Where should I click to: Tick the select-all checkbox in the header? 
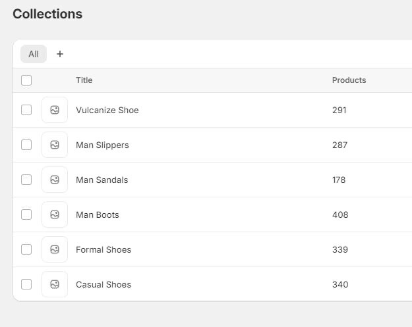[26, 80]
